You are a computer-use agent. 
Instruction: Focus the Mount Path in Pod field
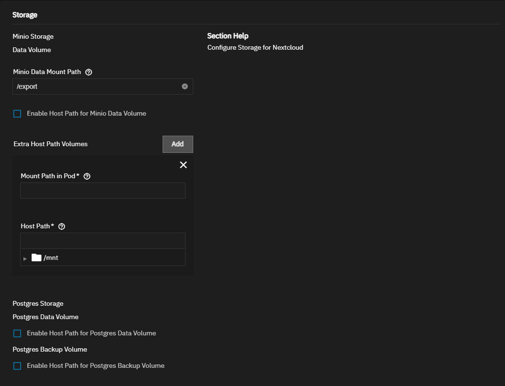tap(102, 191)
